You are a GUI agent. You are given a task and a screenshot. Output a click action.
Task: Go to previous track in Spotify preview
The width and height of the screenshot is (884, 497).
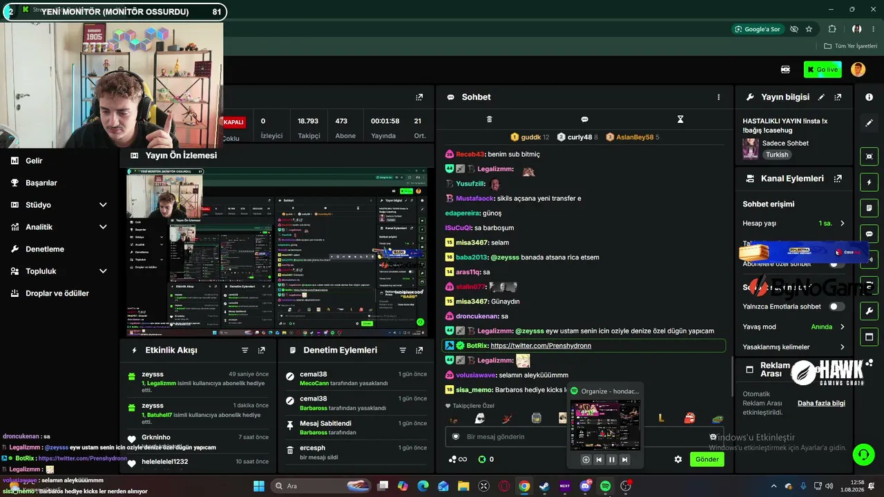coord(599,460)
